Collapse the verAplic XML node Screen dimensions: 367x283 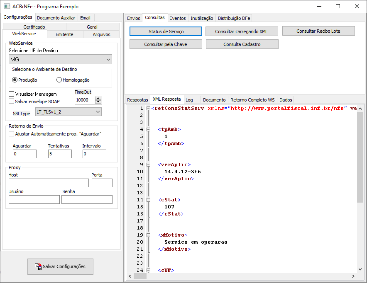click(x=148, y=164)
